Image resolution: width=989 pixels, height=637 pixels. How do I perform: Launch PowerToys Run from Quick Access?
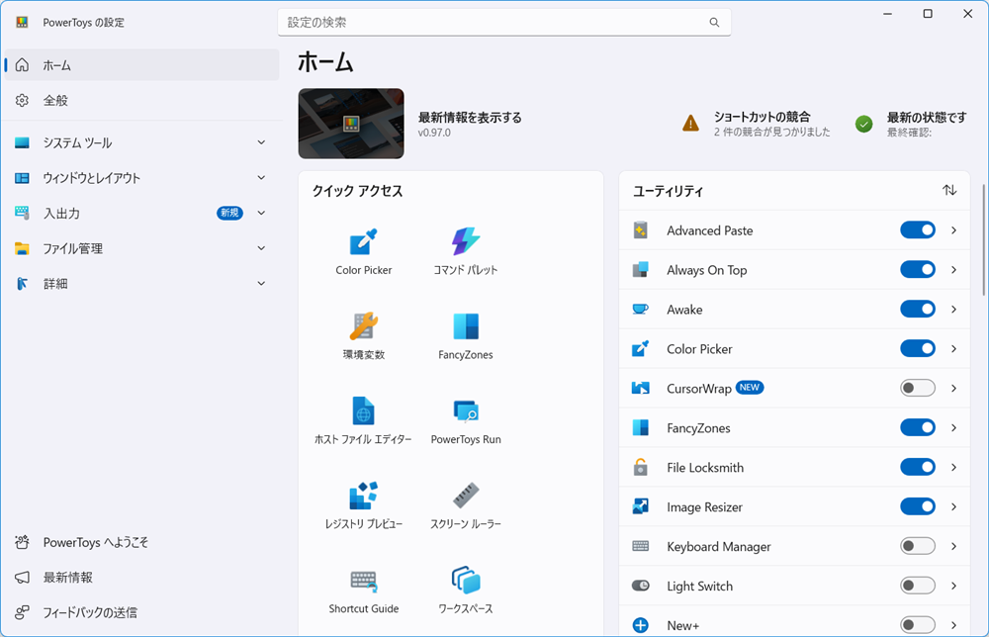click(466, 416)
